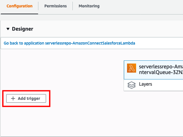Open the Configuration tab
Image resolution: width=183 pixels, height=137 pixels.
click(20, 6)
